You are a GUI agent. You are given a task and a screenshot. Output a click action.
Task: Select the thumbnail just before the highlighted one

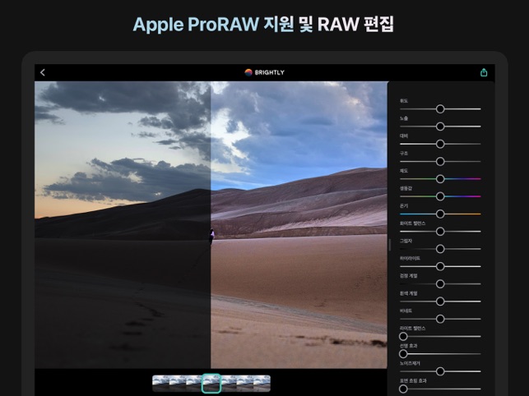coord(194,384)
